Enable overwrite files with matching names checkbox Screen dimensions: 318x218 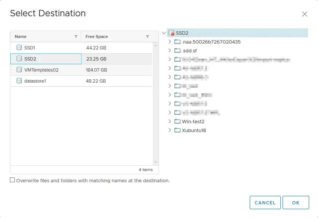[x=13, y=180]
